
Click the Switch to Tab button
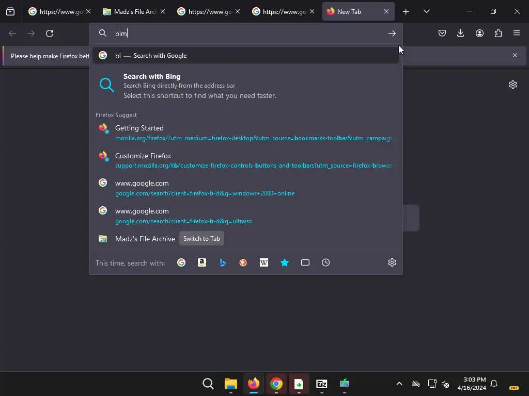click(201, 238)
